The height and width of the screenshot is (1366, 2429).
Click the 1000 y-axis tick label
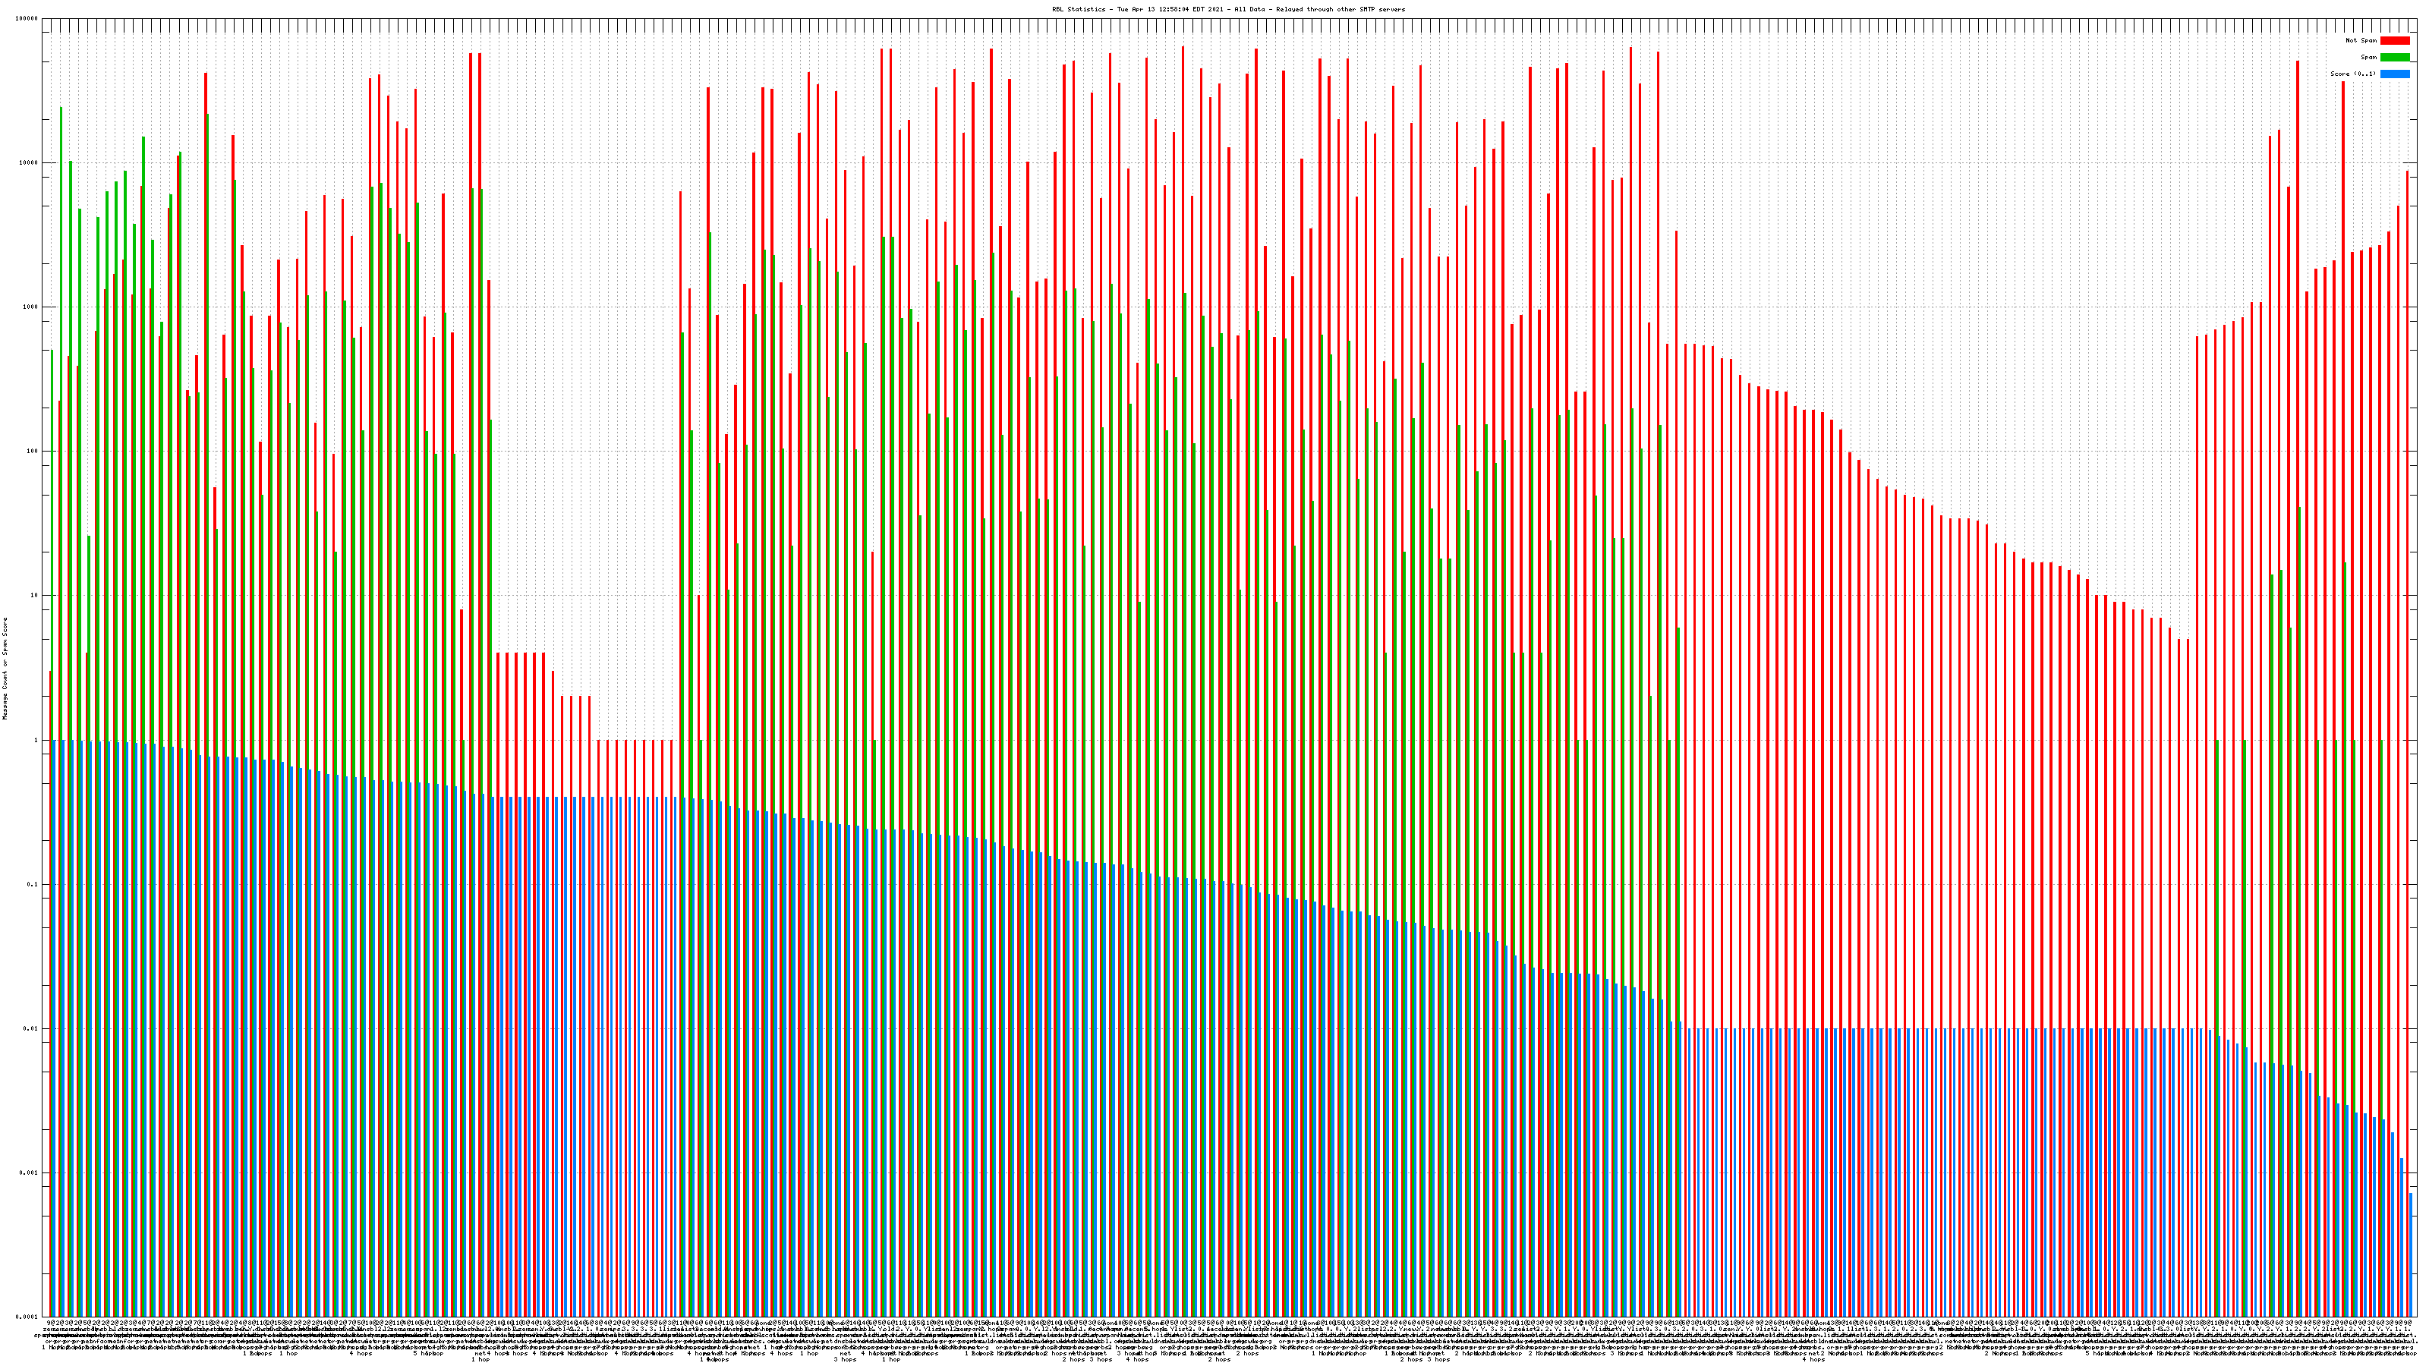(x=31, y=307)
